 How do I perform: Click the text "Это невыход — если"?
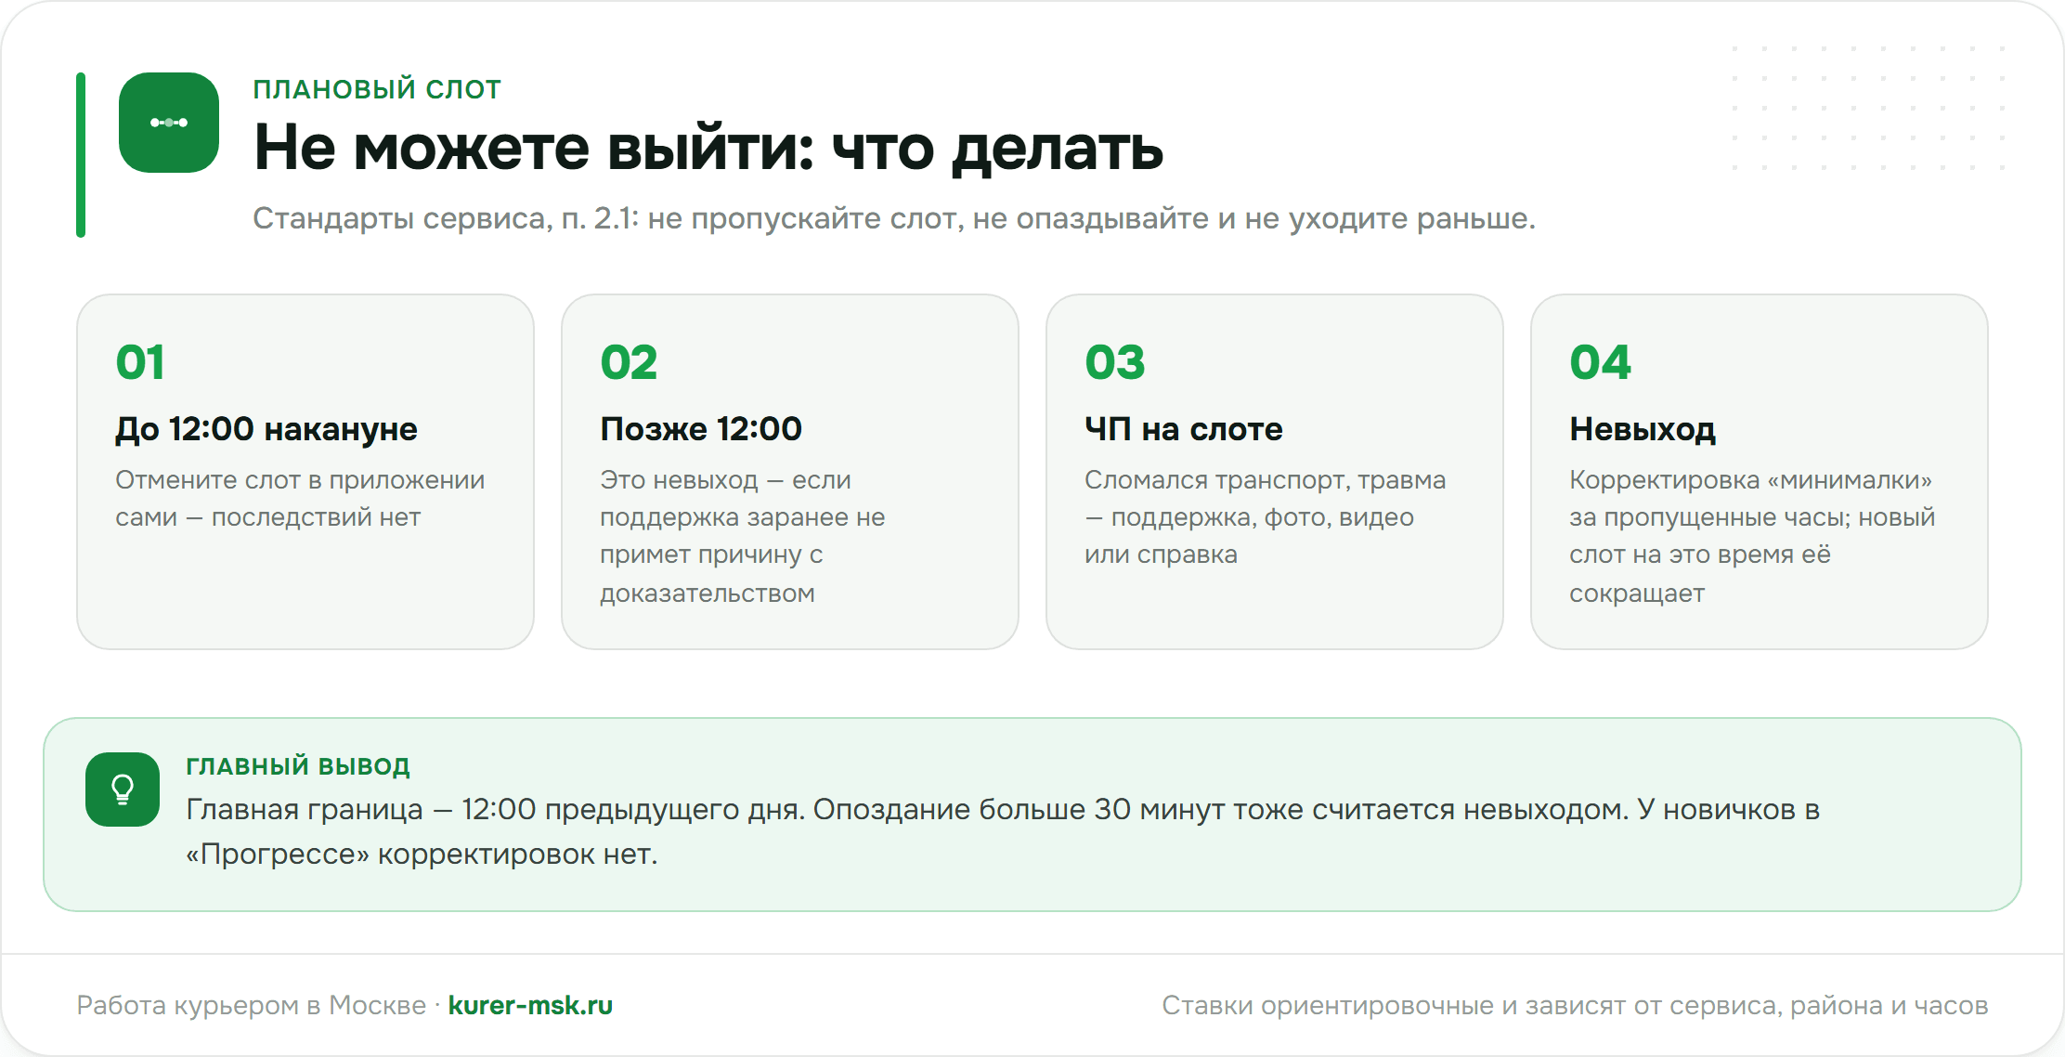725,480
